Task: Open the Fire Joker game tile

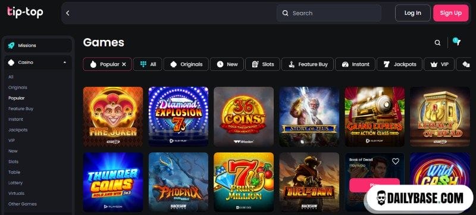Action: click(113, 117)
